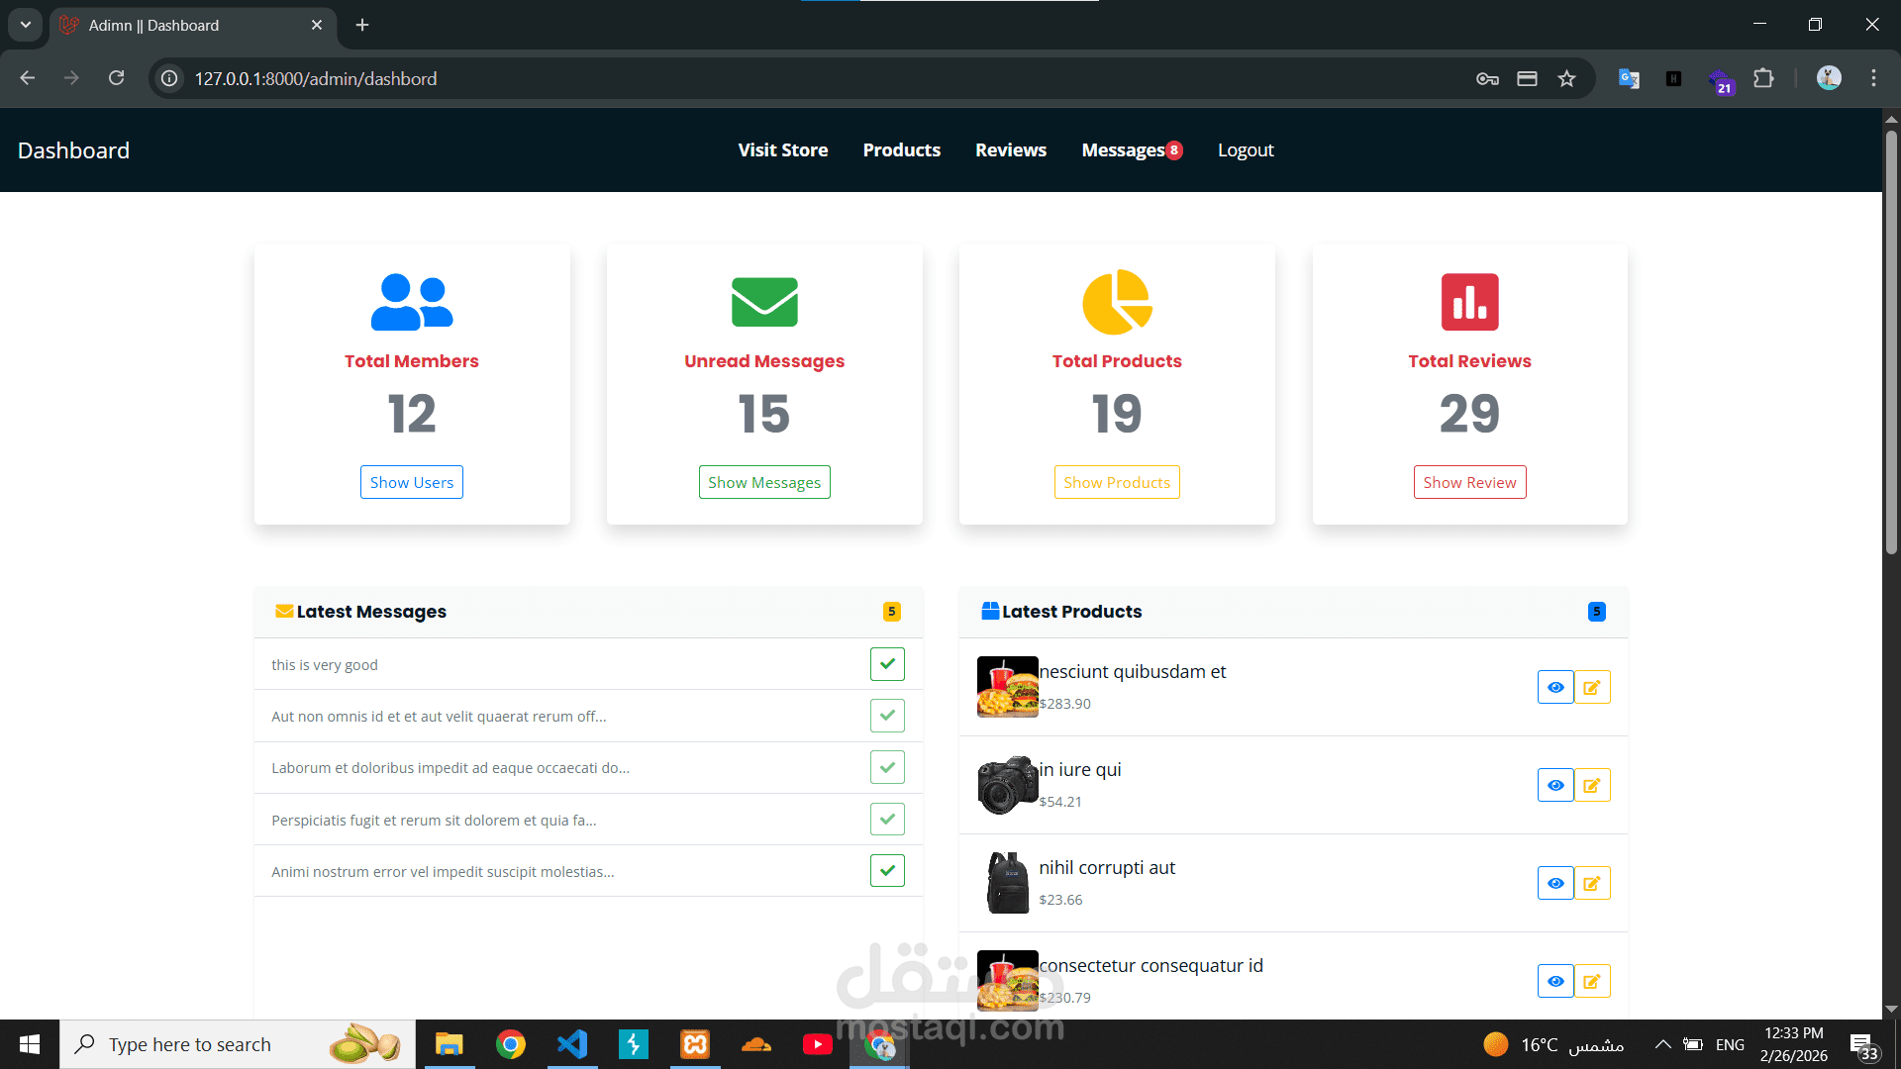Click the Unread Messages envelope icon

pos(763,302)
